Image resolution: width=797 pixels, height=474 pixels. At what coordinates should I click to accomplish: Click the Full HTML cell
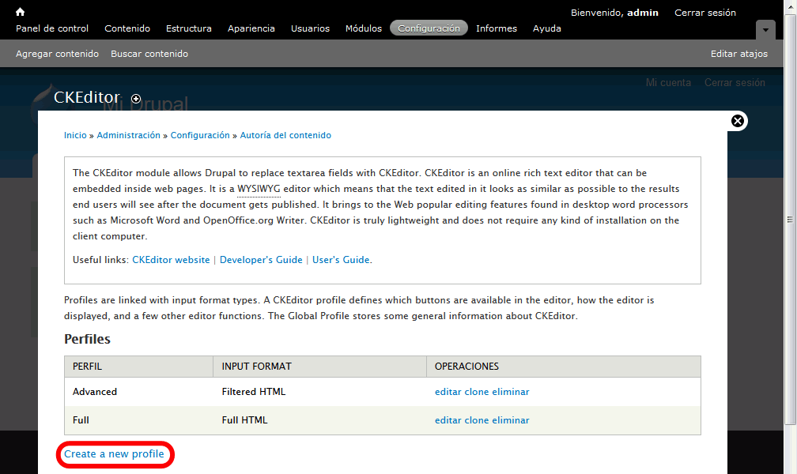(319, 420)
